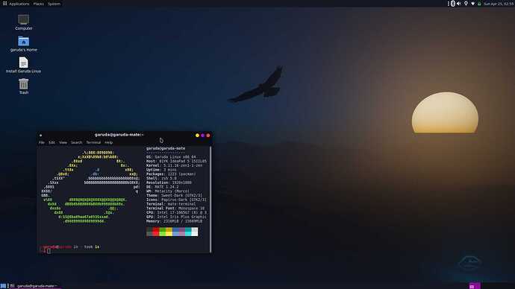Screen dimensions: 515x289
Task: Open the terminal Edit menu
Action: pyautogui.click(x=52, y=142)
